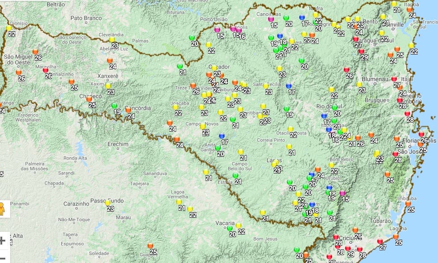This screenshot has height=263, width=438.
Task: Open the magenta 15 marker near Urubici
Action: pyautogui.click(x=342, y=193)
